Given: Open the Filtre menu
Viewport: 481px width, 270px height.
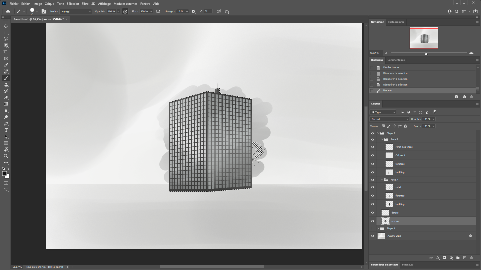Looking at the screenshot, I should [85, 3].
